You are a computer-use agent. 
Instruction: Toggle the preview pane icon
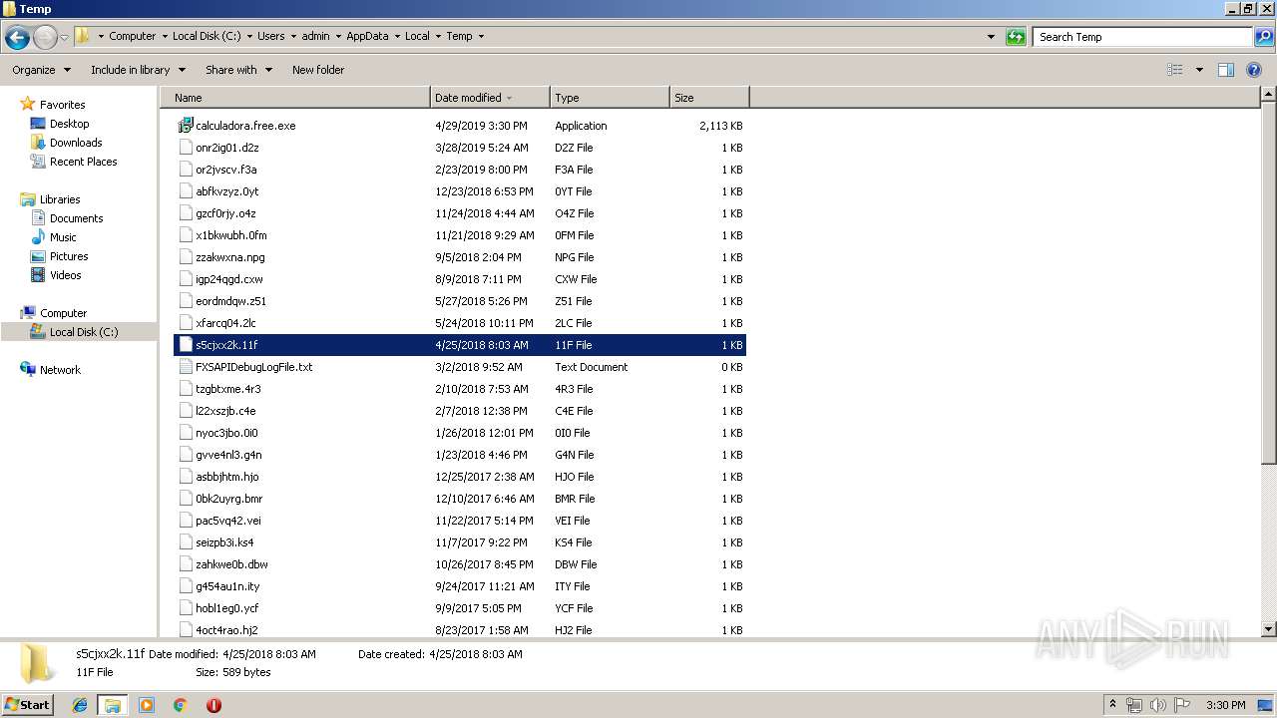[1226, 70]
